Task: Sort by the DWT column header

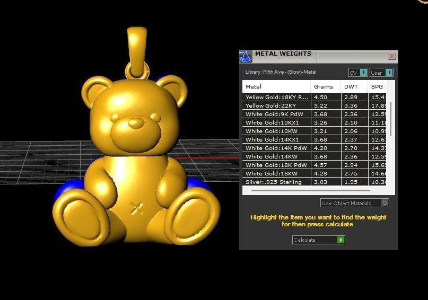Action: tap(354, 87)
